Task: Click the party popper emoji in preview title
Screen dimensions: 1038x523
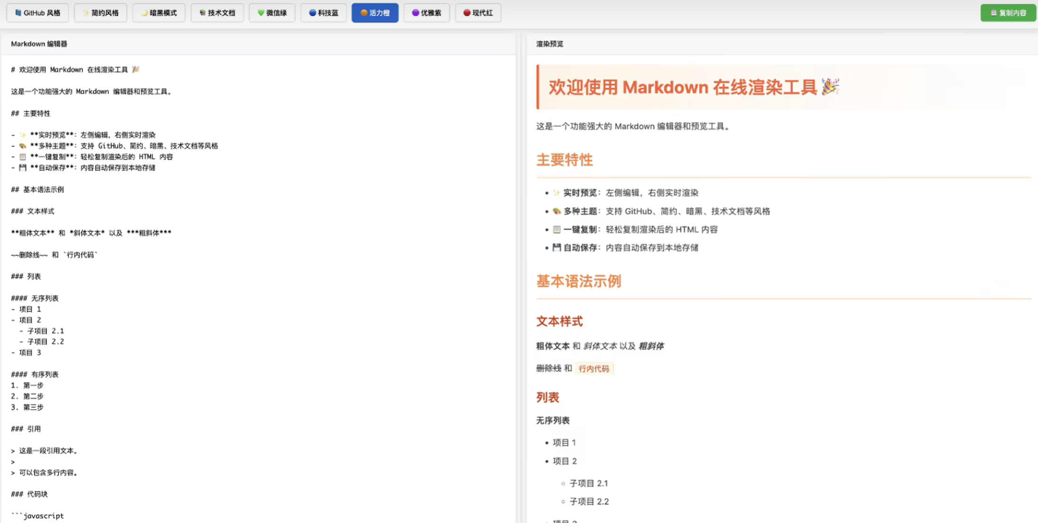Action: tap(830, 87)
